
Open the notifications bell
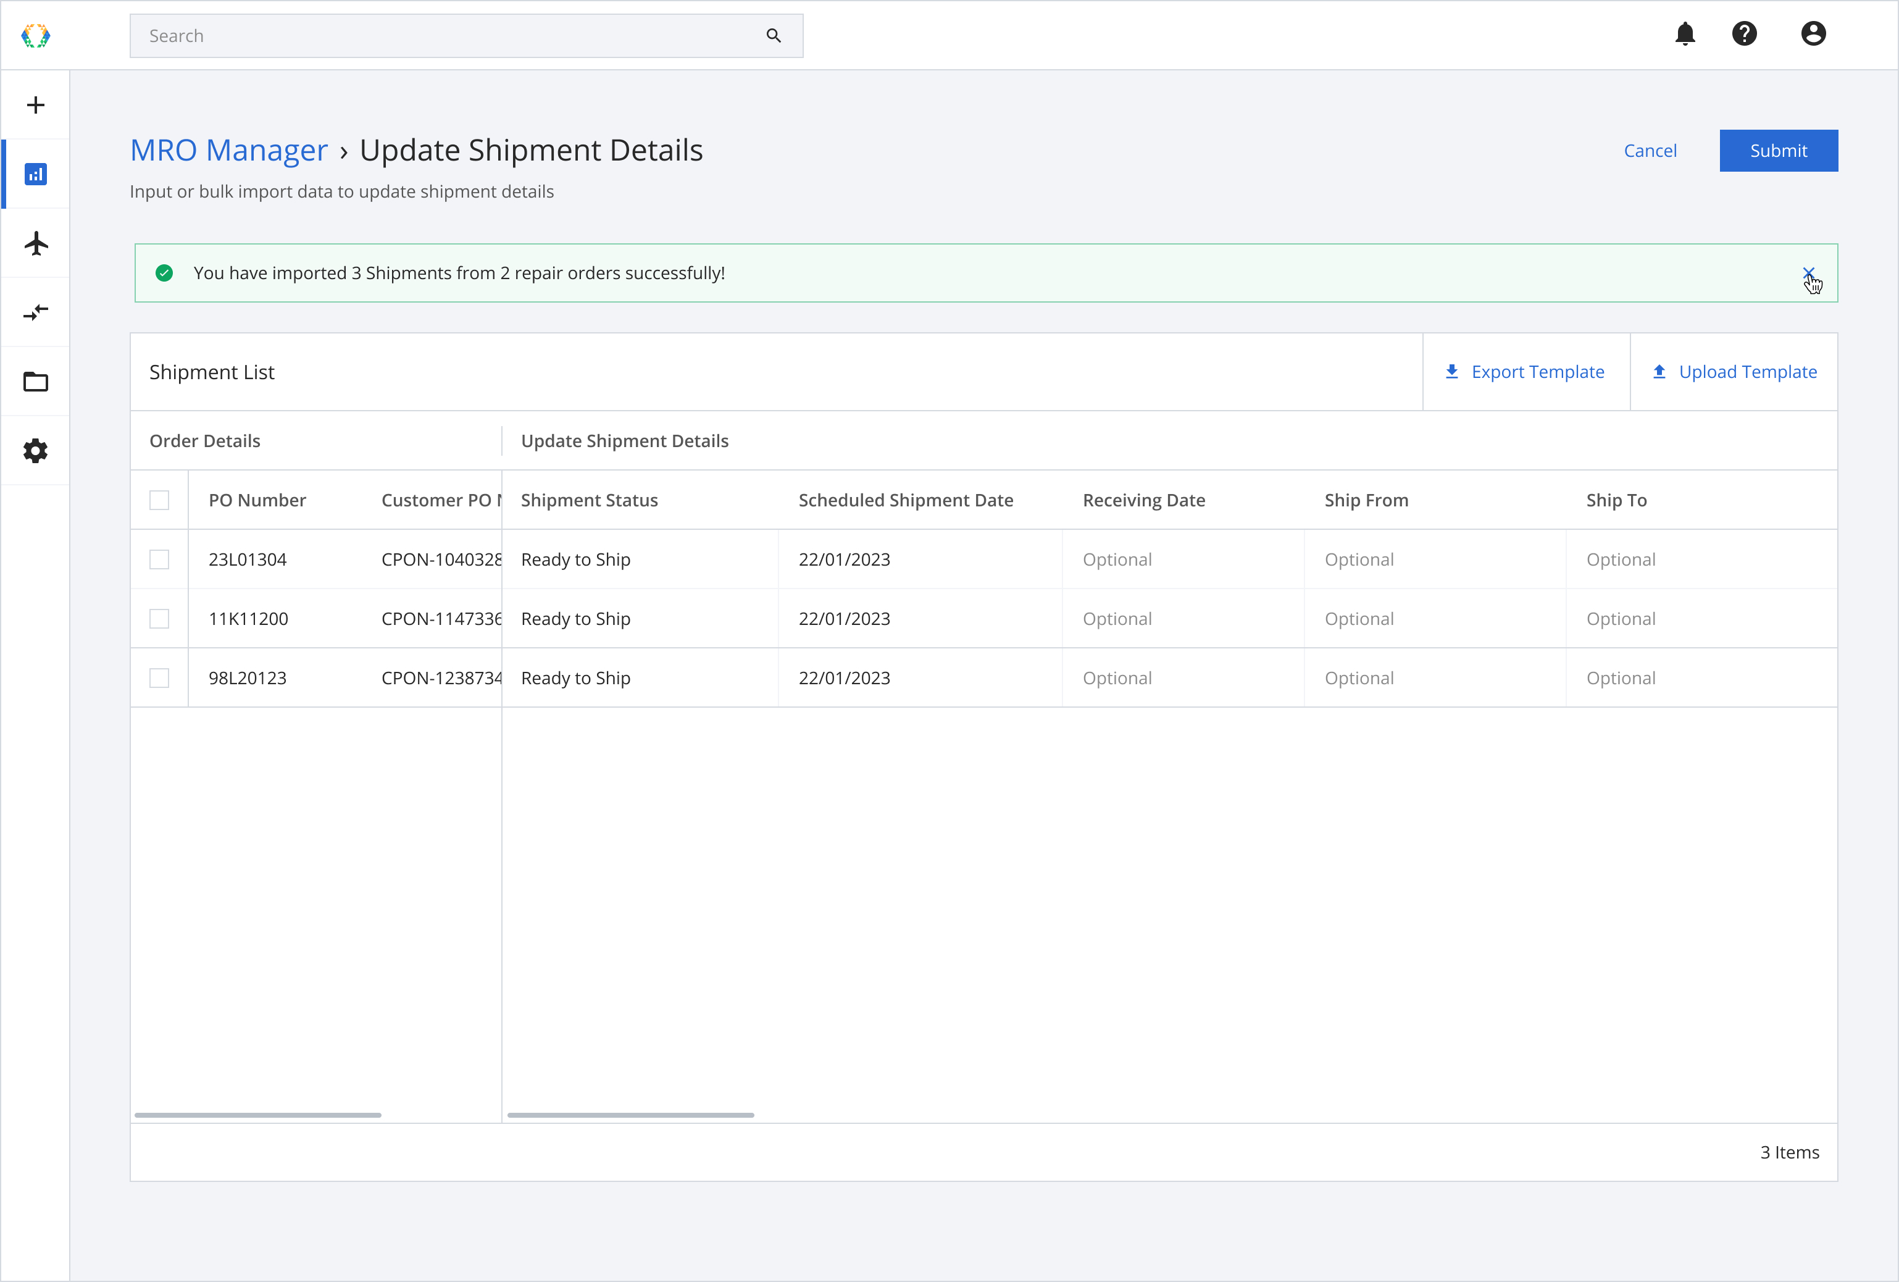pyautogui.click(x=1685, y=33)
